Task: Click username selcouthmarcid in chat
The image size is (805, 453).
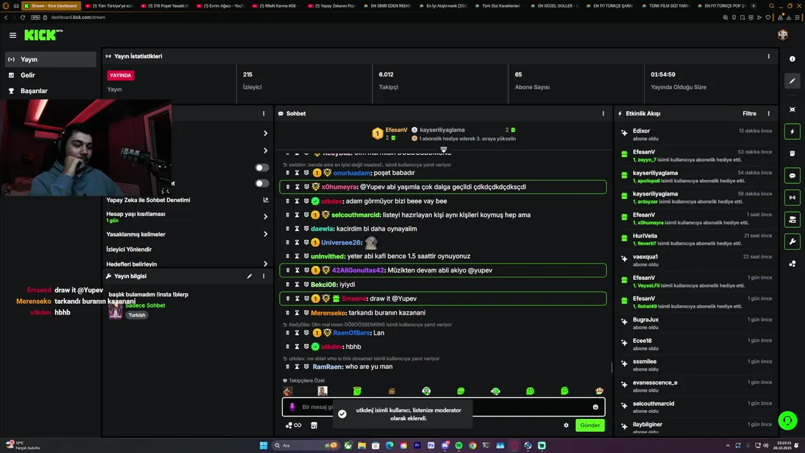Action: (x=357, y=215)
